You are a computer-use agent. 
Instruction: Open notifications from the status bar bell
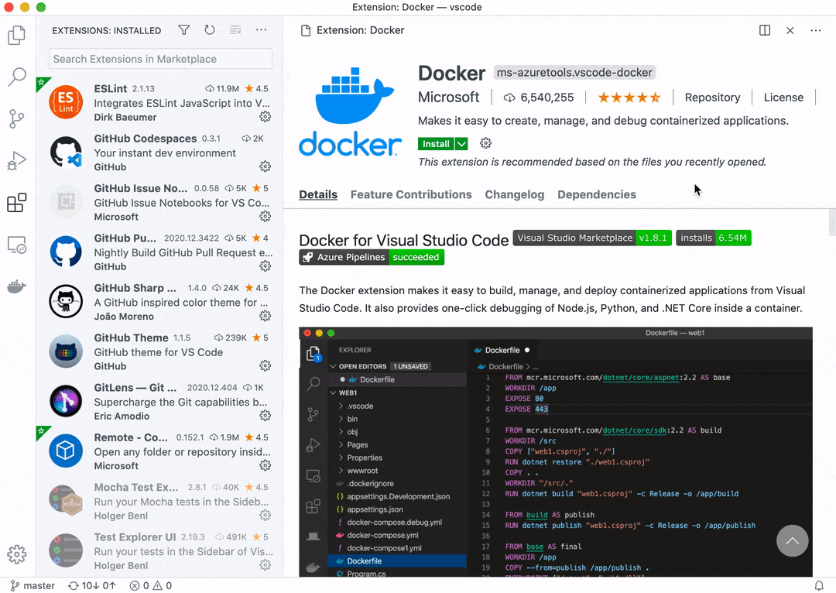point(821,585)
